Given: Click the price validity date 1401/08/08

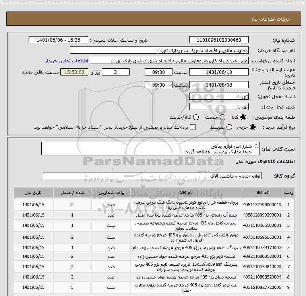Looking at the screenshot, I should pos(219,85).
